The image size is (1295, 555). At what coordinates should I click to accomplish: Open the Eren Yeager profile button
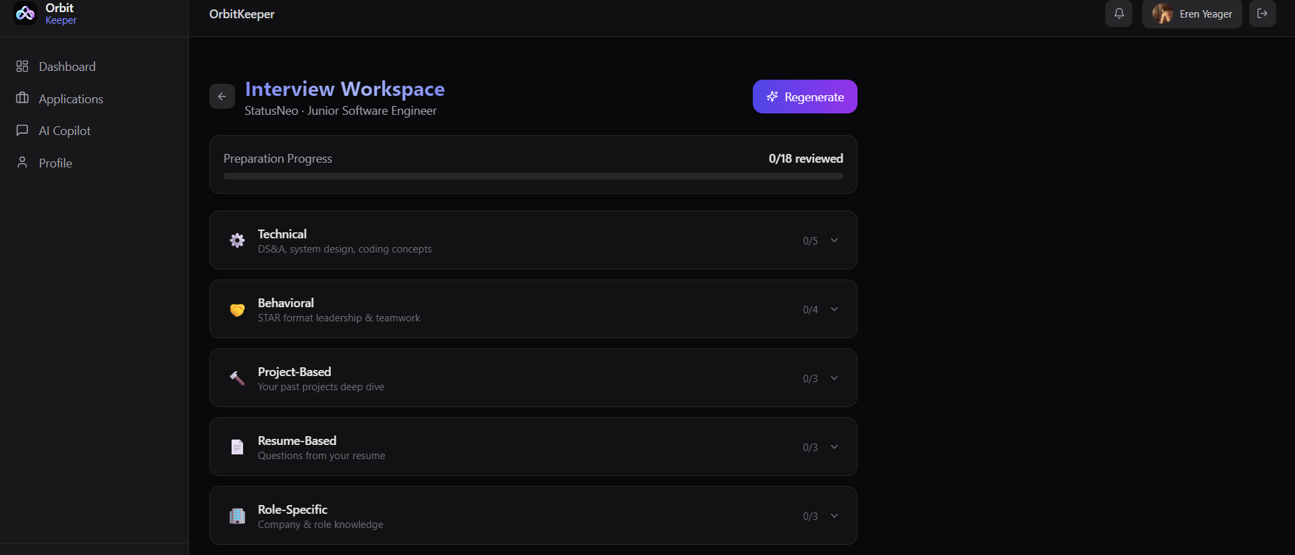click(1192, 14)
